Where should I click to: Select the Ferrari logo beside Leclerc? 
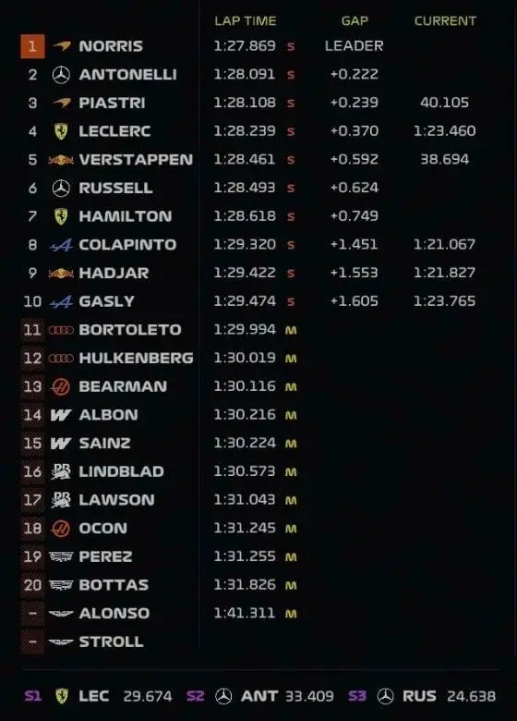point(61,131)
